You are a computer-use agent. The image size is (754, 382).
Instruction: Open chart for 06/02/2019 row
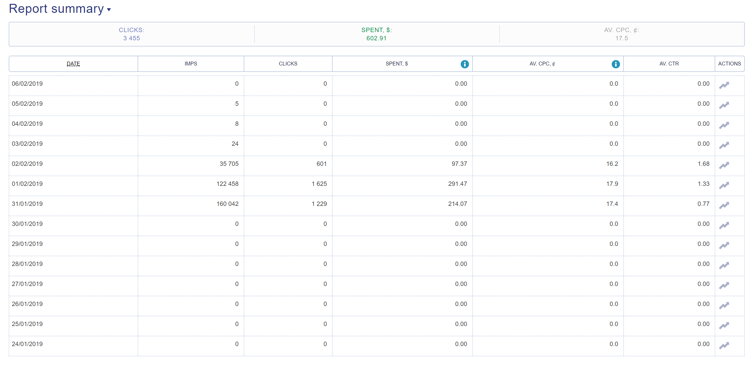[x=724, y=85]
